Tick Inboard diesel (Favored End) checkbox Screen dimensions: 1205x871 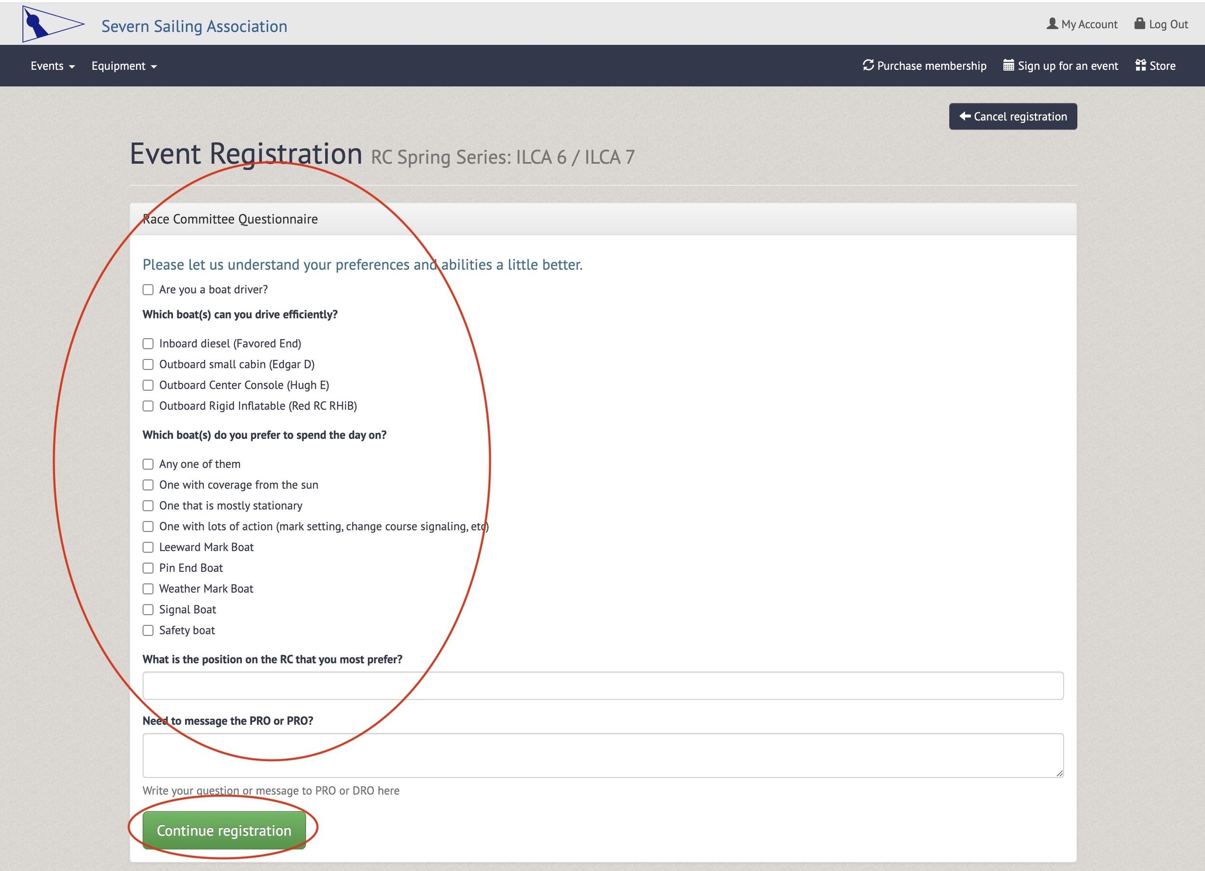pyautogui.click(x=148, y=343)
